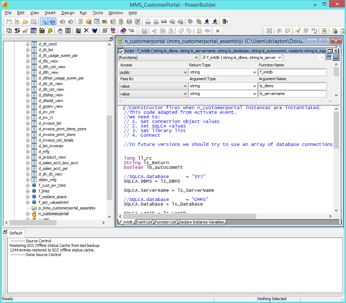Viewport: 346px width, 303px height.
Task: Click the Comment speech bubble icon
Action: pos(279,31)
